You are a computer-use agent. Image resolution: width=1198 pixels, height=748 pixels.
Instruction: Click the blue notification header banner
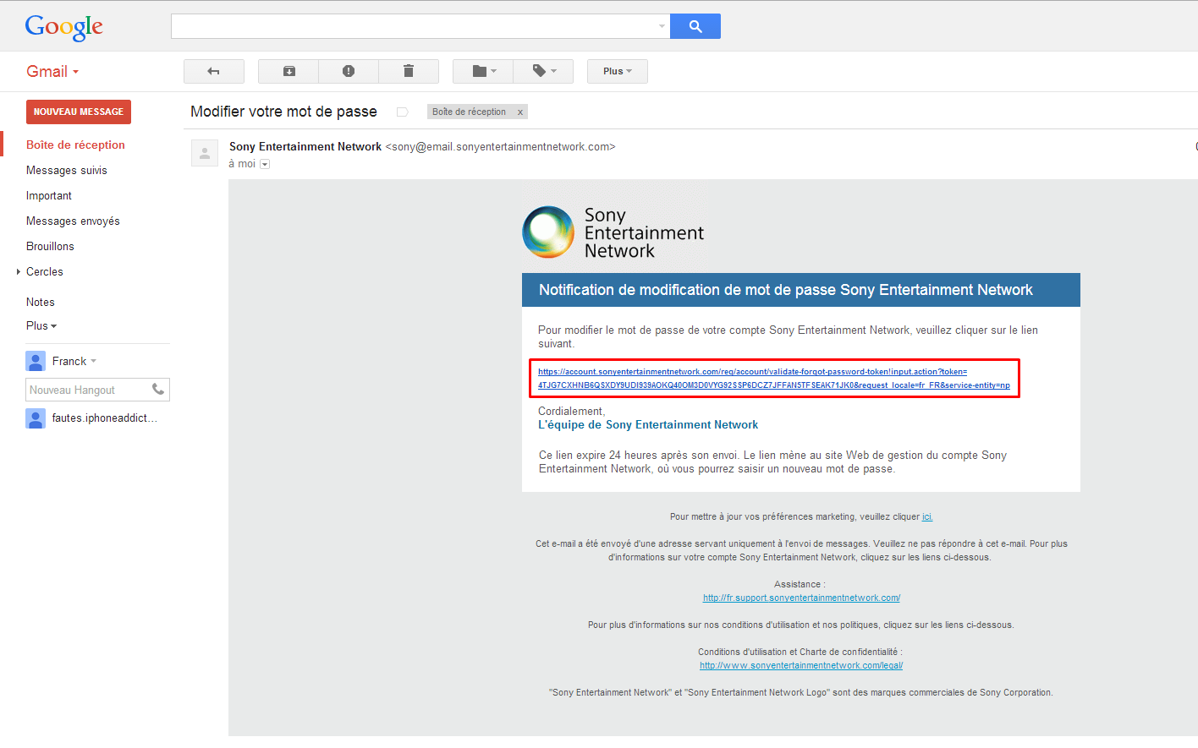tap(801, 290)
